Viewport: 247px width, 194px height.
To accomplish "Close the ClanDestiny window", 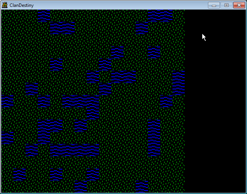I will tap(239, 5).
